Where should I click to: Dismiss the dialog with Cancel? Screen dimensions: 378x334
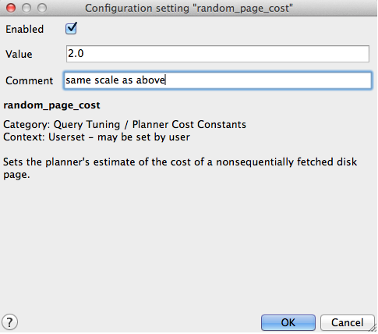pos(347,322)
